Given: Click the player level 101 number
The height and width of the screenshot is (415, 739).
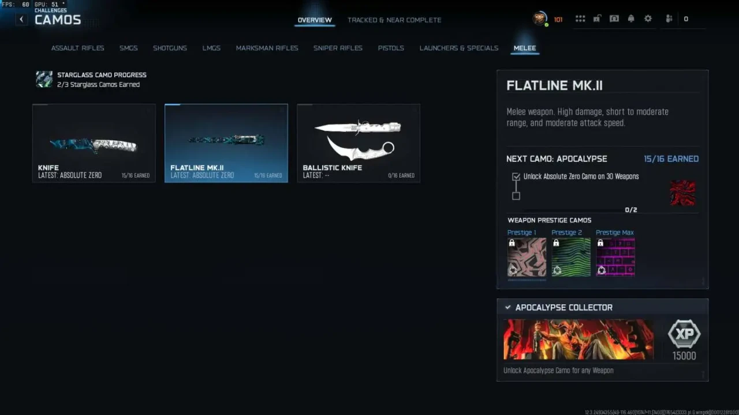Looking at the screenshot, I should [x=558, y=20].
